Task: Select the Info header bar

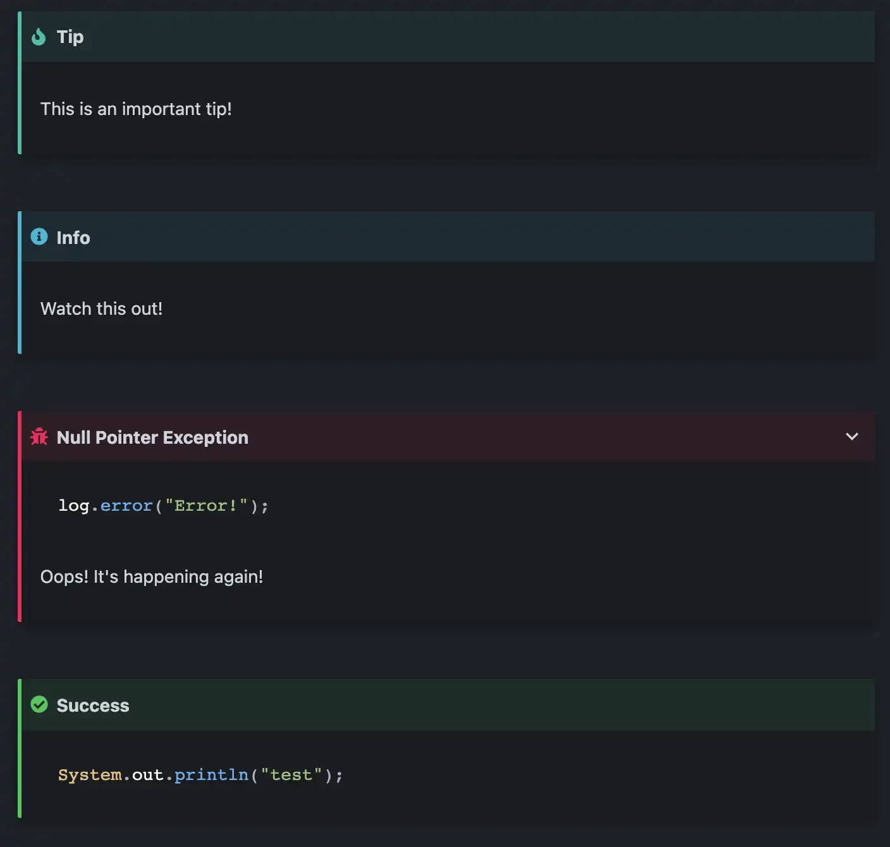Action: [442, 236]
